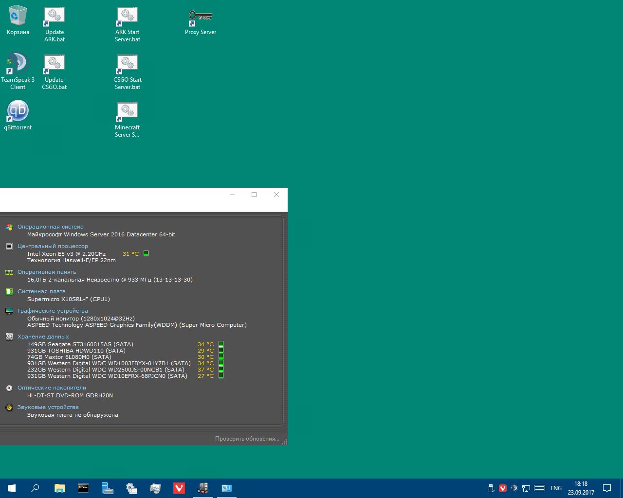Viewport: 623px width, 498px height.
Task: Click Seagate ST3160815AS drive entry
Action: [x=80, y=344]
